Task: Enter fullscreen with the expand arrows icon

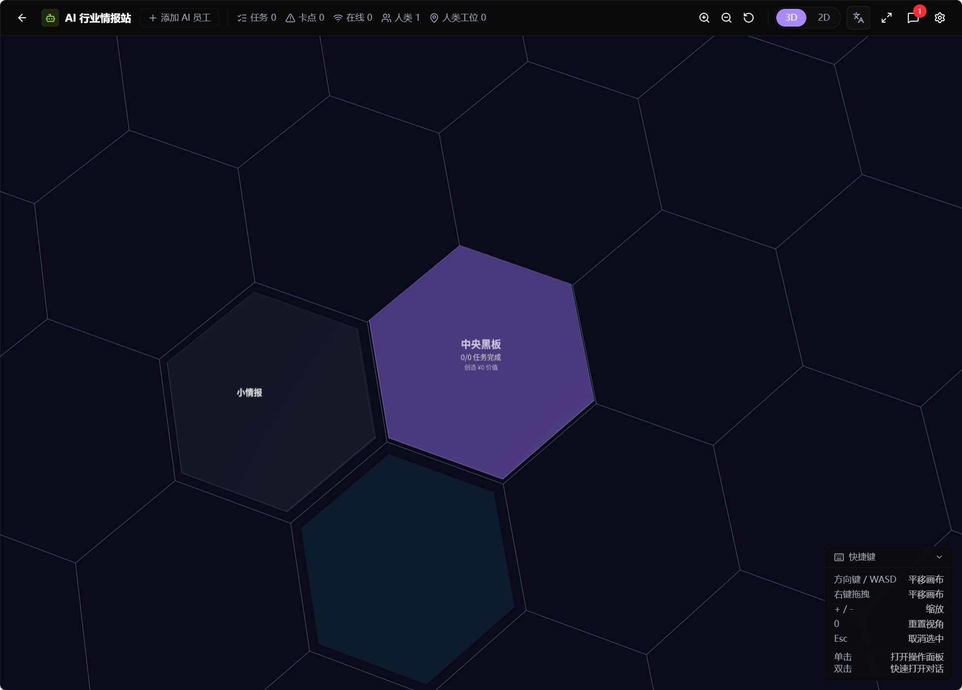Action: click(887, 18)
